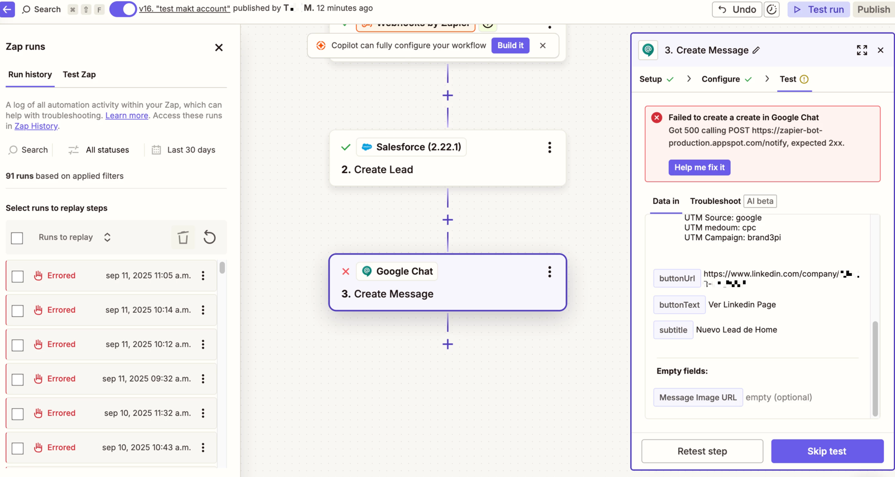895x477 pixels.
Task: Sort runs with Runs to replay arrows
Action: click(107, 237)
